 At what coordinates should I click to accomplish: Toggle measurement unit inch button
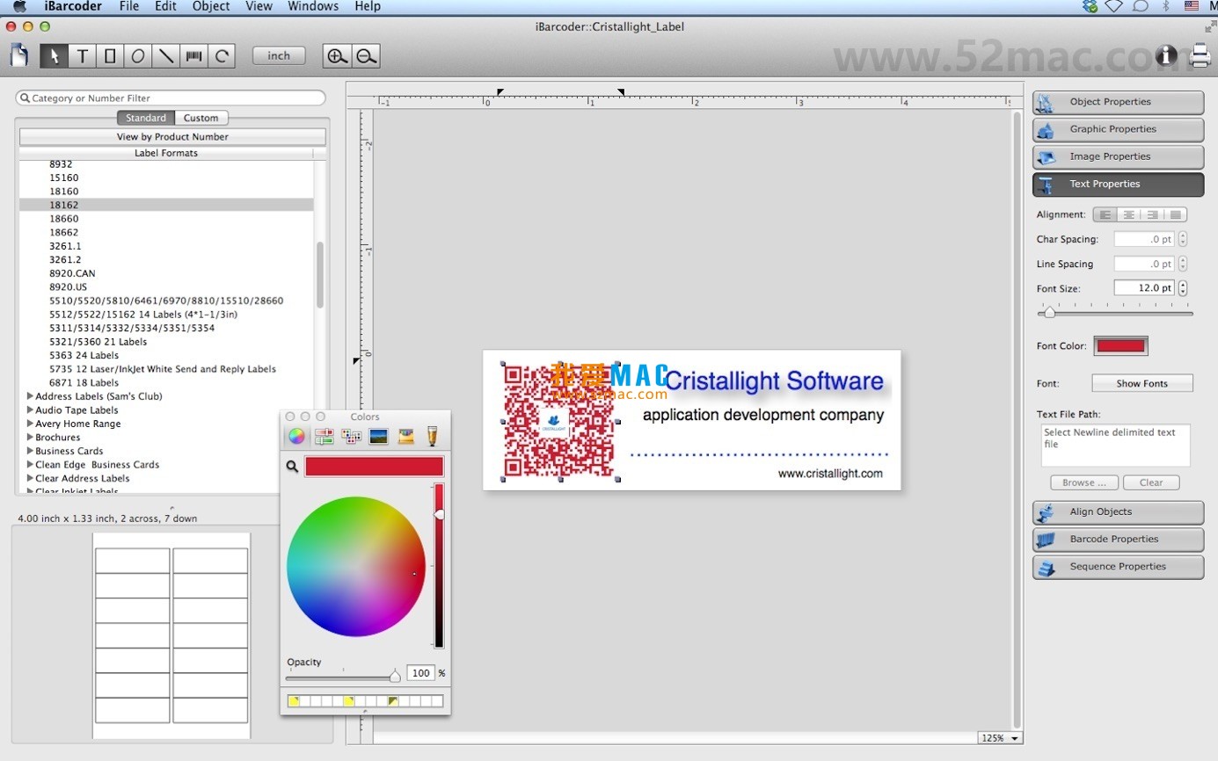click(x=279, y=55)
